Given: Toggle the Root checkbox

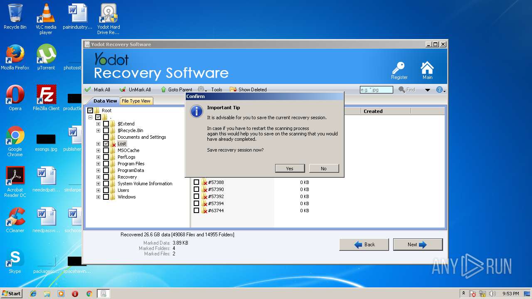Looking at the screenshot, I should tap(90, 110).
